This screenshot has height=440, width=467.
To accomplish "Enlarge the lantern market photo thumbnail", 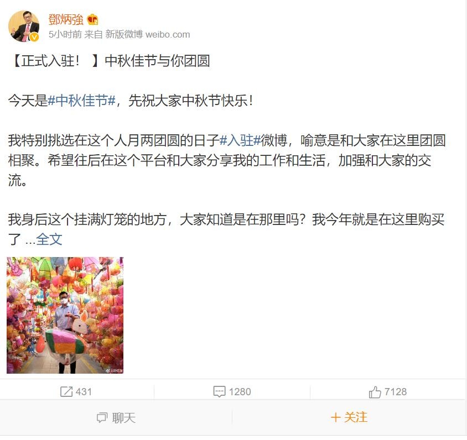I will click(x=65, y=315).
